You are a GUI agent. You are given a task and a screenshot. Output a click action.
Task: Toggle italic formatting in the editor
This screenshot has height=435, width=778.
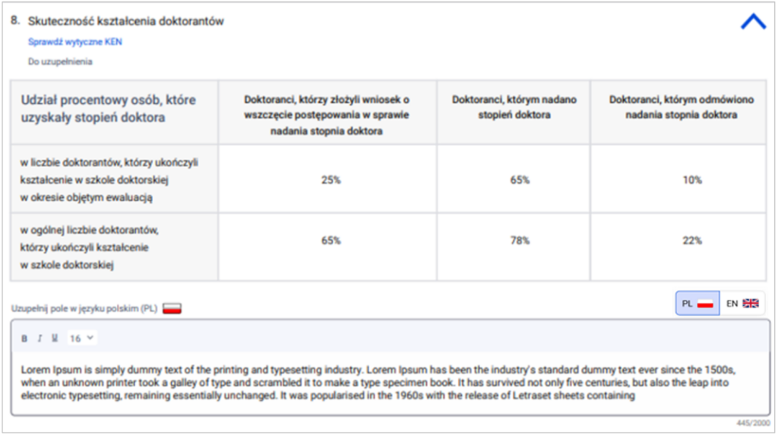click(40, 339)
